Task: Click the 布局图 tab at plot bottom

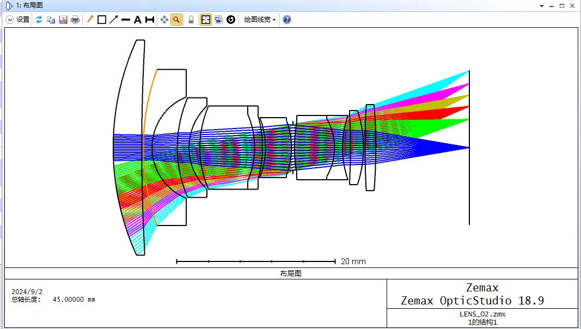Action: [x=291, y=273]
